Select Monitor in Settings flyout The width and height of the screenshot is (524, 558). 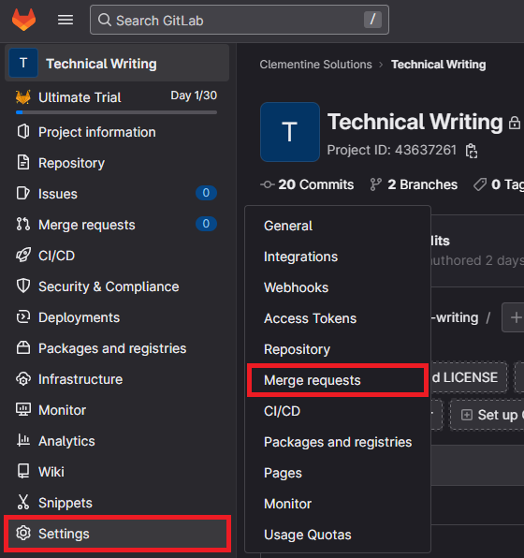tap(338, 504)
